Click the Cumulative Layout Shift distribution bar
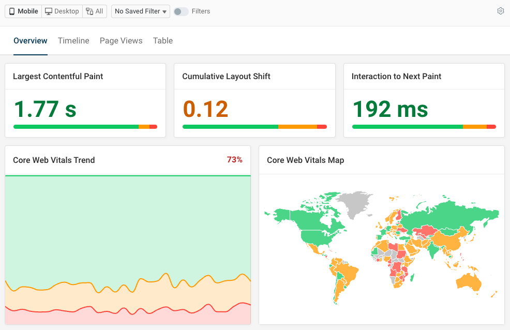 click(254, 127)
